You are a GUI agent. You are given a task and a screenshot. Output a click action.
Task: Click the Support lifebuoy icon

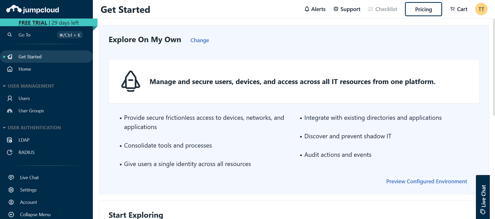pos(336,9)
